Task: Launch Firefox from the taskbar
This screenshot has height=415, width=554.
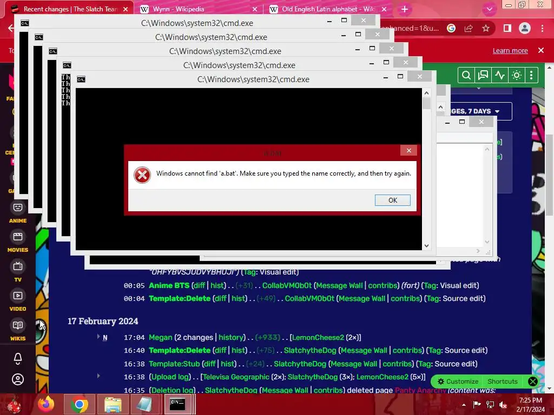Action: pos(47,404)
